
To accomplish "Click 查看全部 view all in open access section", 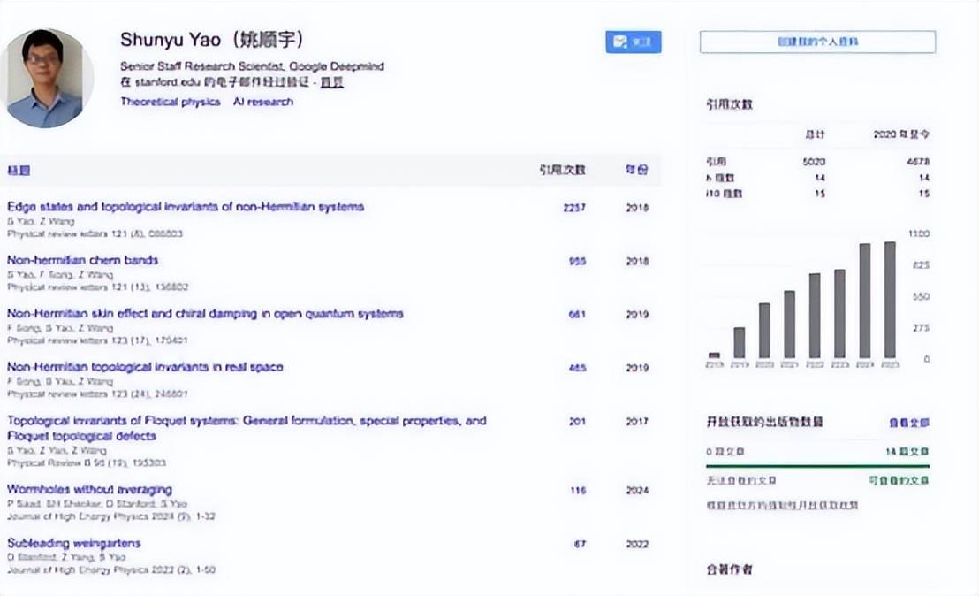I will [x=909, y=423].
